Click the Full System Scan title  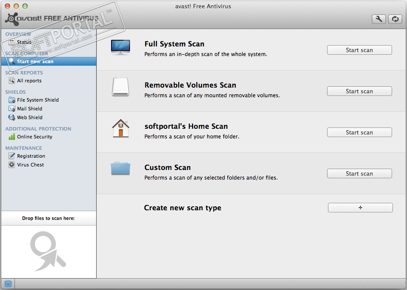pos(174,44)
